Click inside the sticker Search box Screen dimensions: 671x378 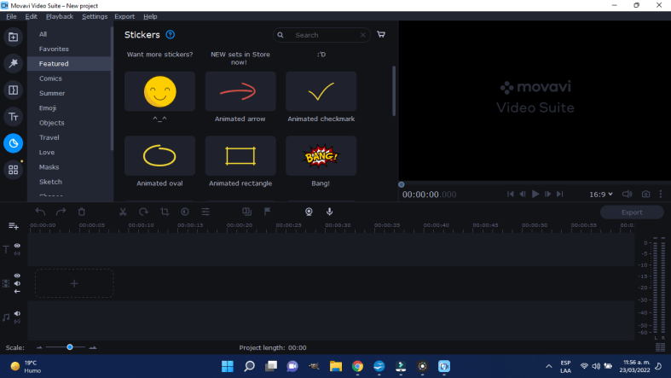pos(321,35)
